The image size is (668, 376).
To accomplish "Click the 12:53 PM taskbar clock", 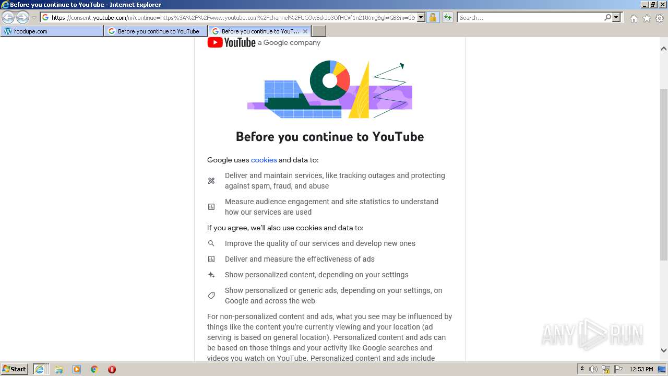I will [x=641, y=369].
